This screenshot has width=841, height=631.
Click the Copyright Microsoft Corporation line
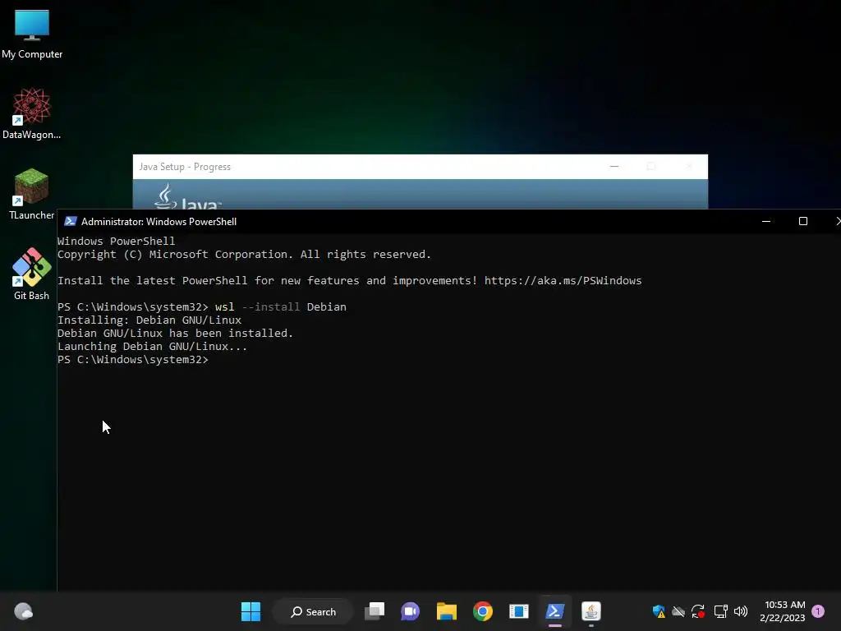[244, 255]
